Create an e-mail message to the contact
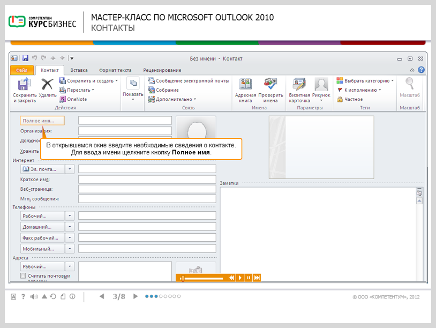Viewport: 436px width, 328px height. point(188,81)
